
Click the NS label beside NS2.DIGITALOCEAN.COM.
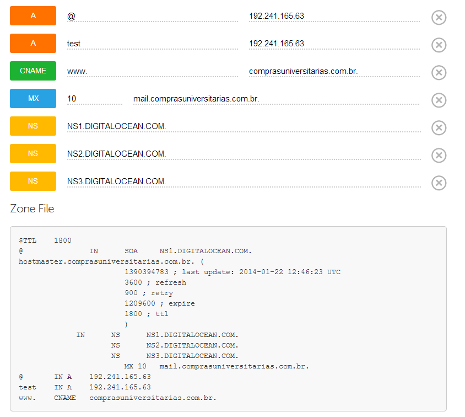tap(33, 154)
